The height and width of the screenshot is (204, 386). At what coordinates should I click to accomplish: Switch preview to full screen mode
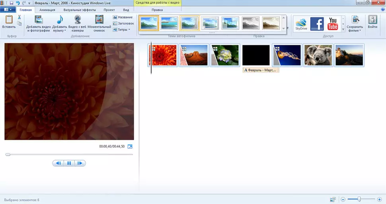(130, 146)
